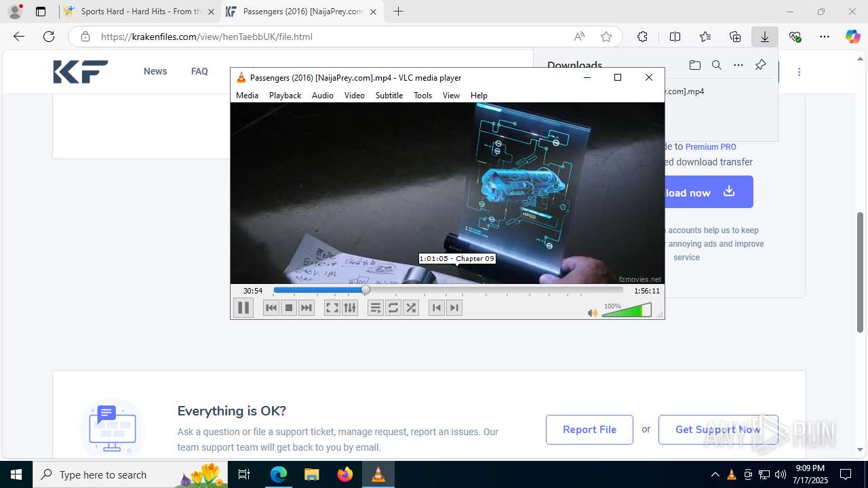Screen dimensions: 868x488
Task: Click the taskbar search box
Action: (x=130, y=474)
